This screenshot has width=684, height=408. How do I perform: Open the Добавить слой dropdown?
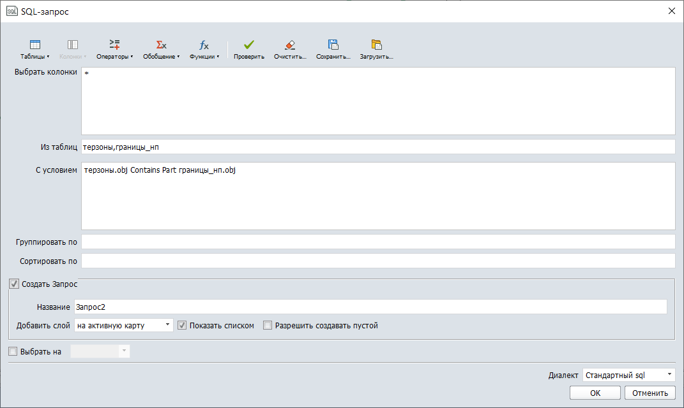click(x=123, y=324)
